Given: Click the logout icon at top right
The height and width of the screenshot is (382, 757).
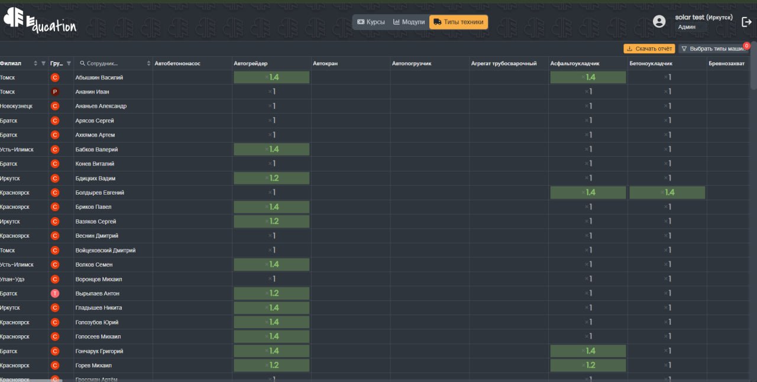Looking at the screenshot, I should 746,22.
